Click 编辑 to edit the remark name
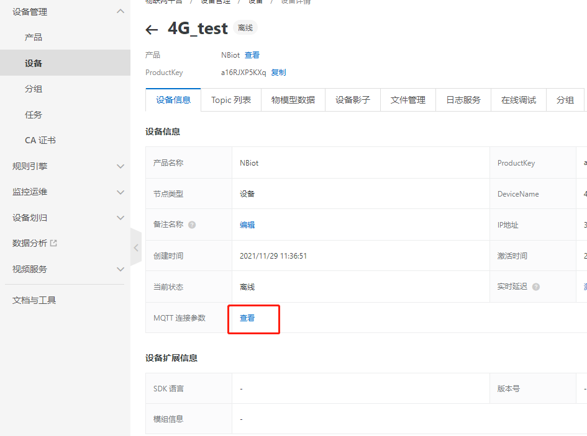This screenshot has height=436, width=587. click(247, 225)
